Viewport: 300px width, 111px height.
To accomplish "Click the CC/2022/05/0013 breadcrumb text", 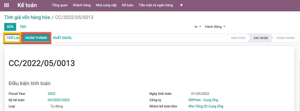I will 74,17.
